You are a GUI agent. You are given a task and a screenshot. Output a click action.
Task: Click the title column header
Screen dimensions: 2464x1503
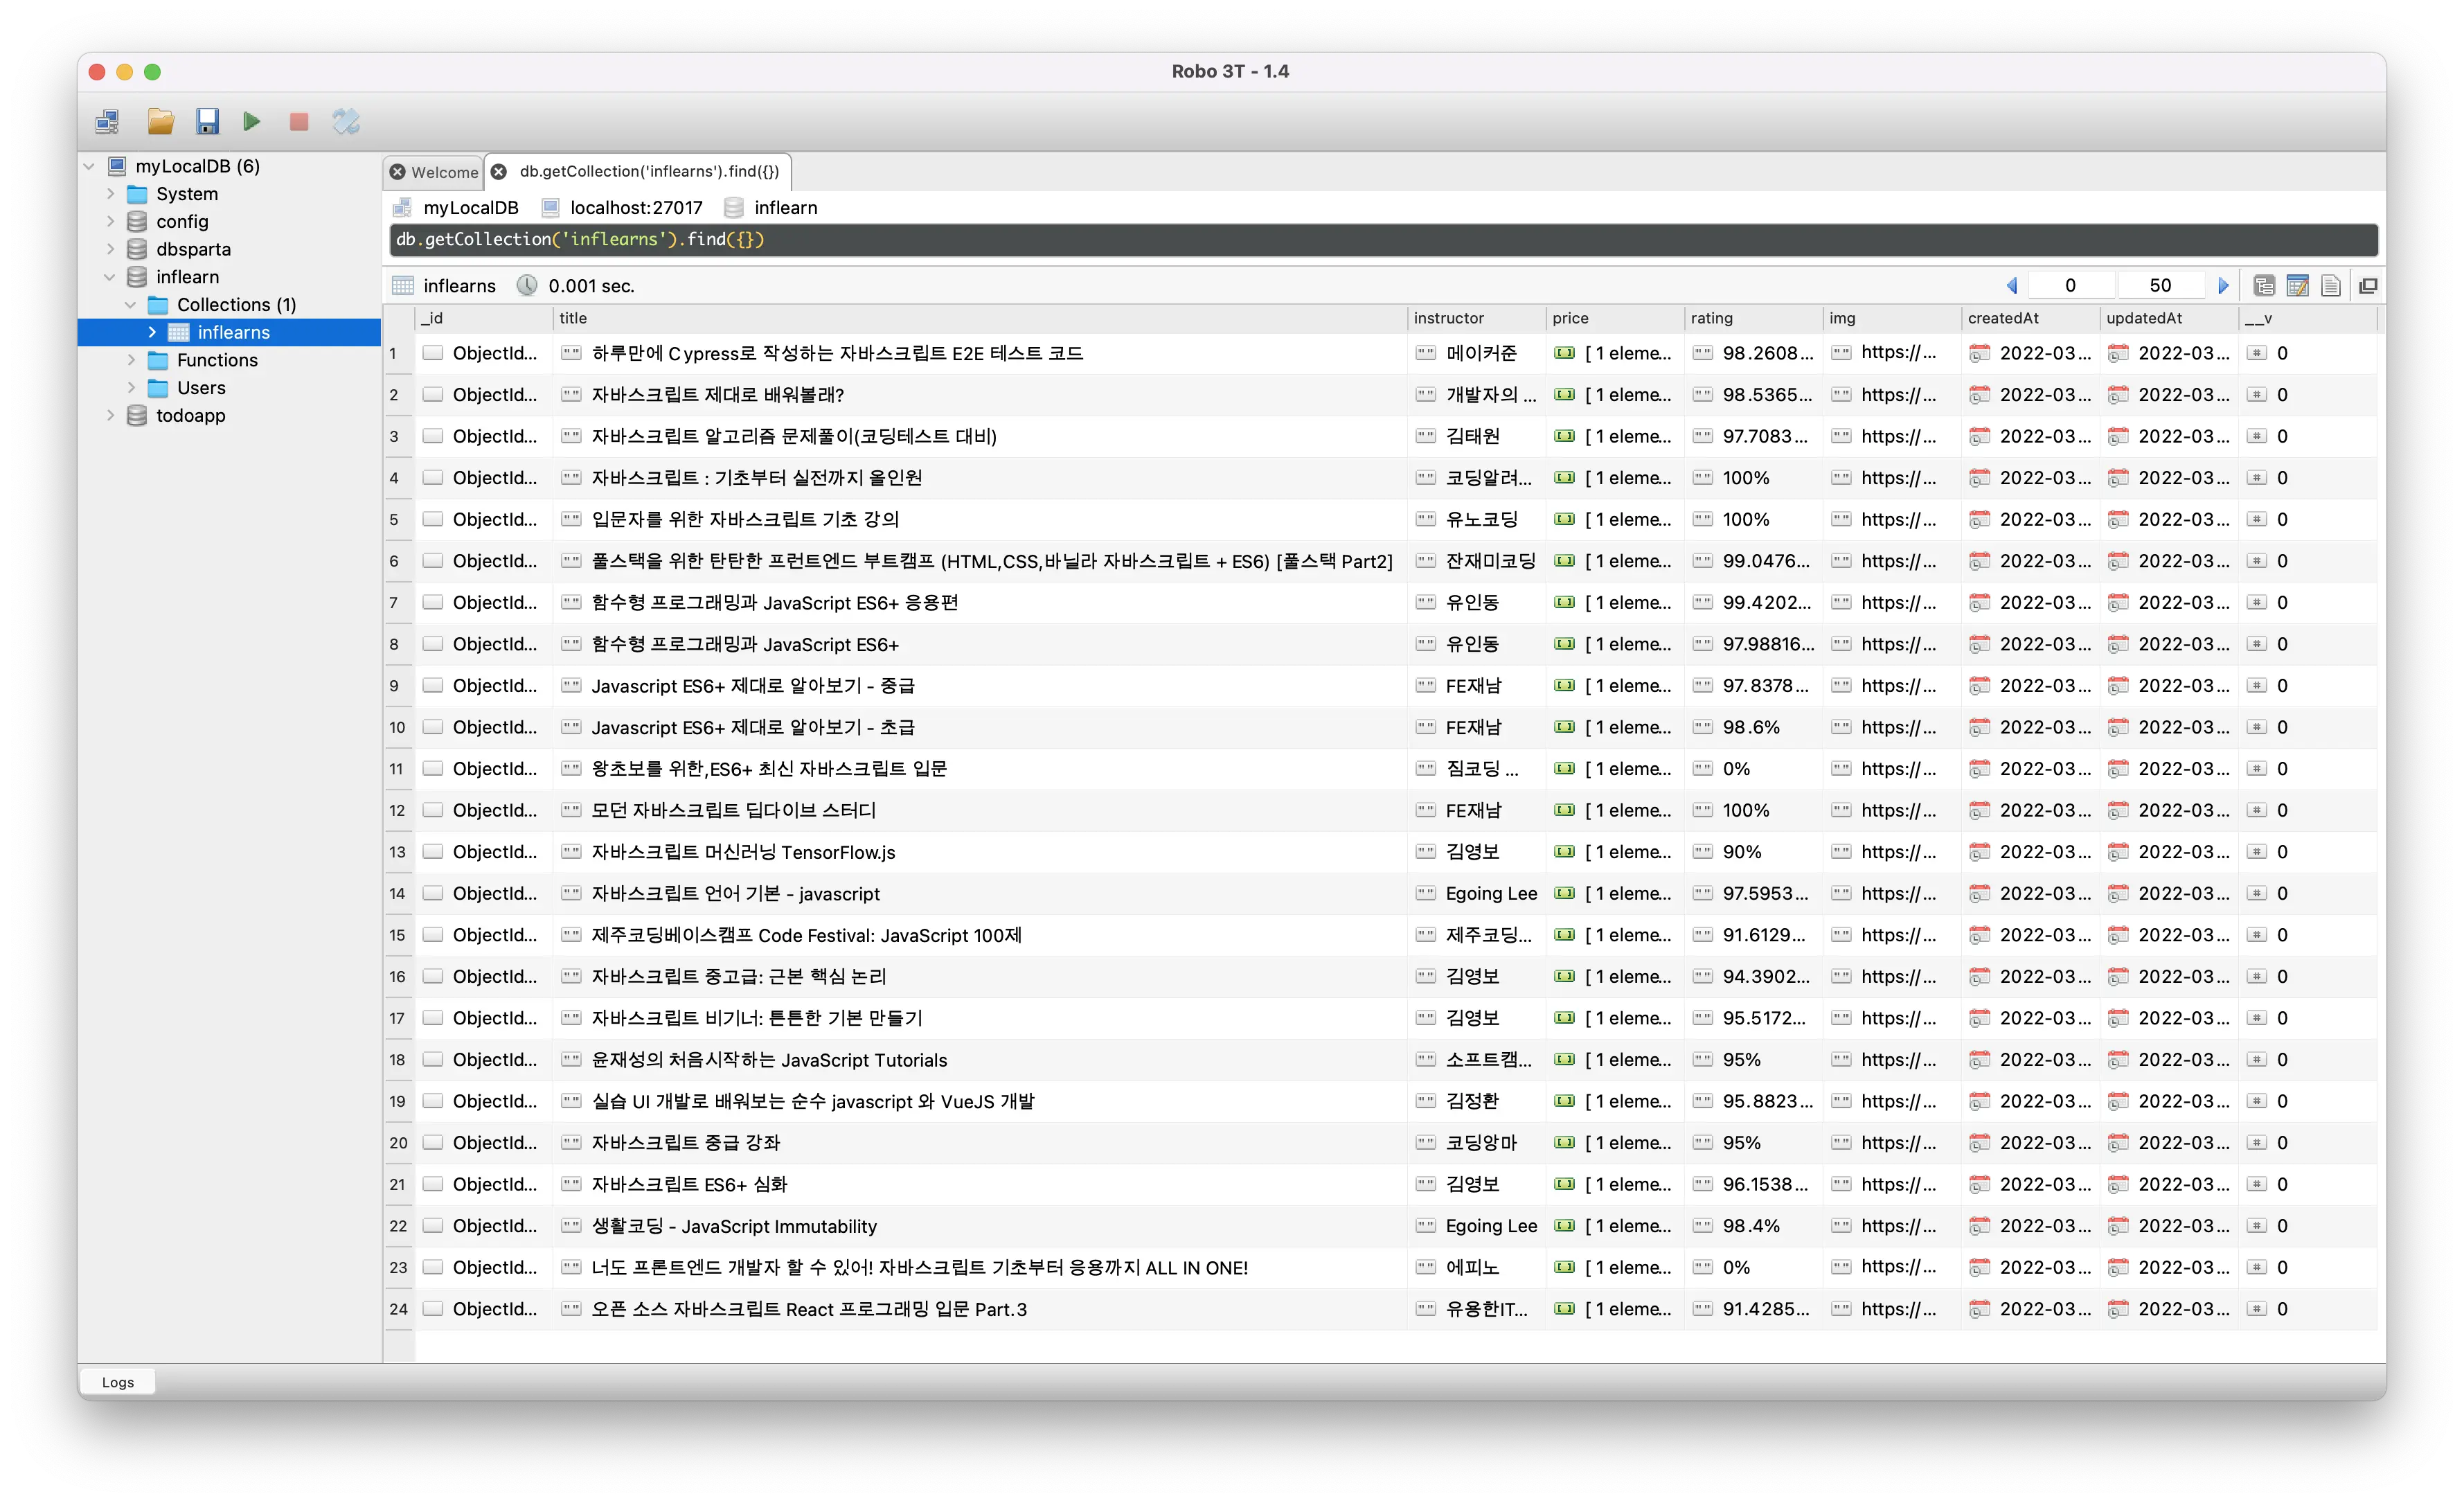pyautogui.click(x=573, y=318)
